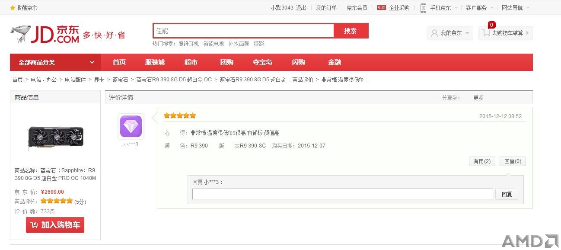Click the username 小默3043
The height and width of the screenshot is (250, 561).
pyautogui.click(x=282, y=8)
